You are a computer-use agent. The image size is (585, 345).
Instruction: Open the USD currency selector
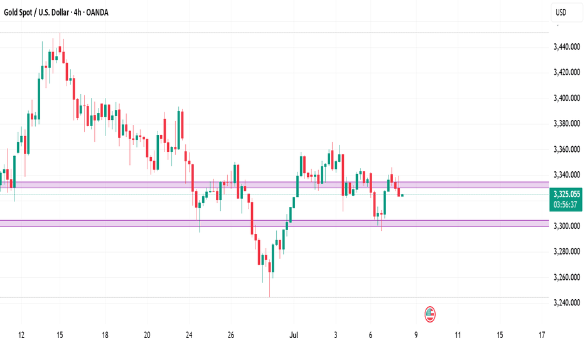[x=566, y=13]
